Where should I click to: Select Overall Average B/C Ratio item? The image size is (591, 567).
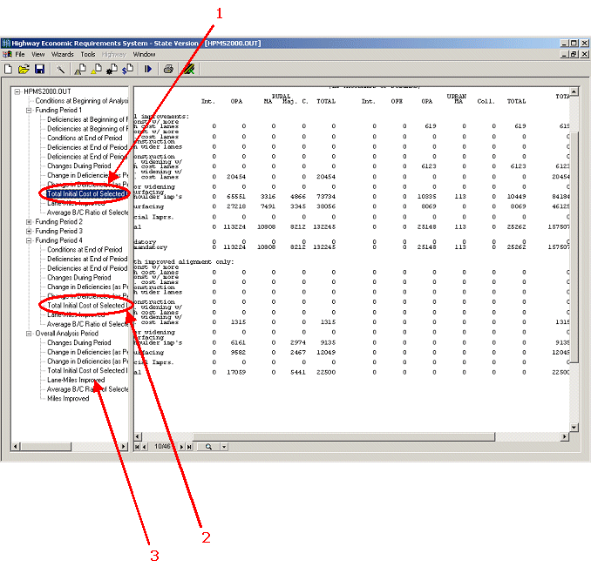click(x=87, y=389)
